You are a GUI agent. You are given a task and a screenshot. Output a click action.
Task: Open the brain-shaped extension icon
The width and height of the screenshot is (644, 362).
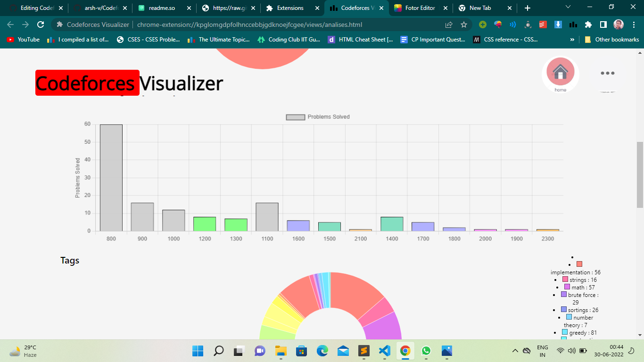(497, 24)
